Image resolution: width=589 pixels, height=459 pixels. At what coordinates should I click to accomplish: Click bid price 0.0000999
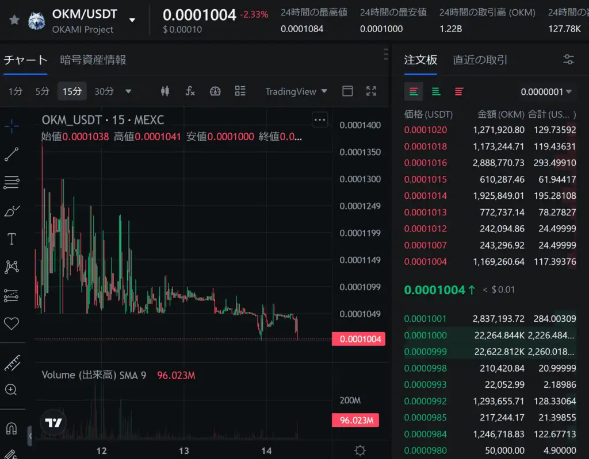pyautogui.click(x=425, y=352)
